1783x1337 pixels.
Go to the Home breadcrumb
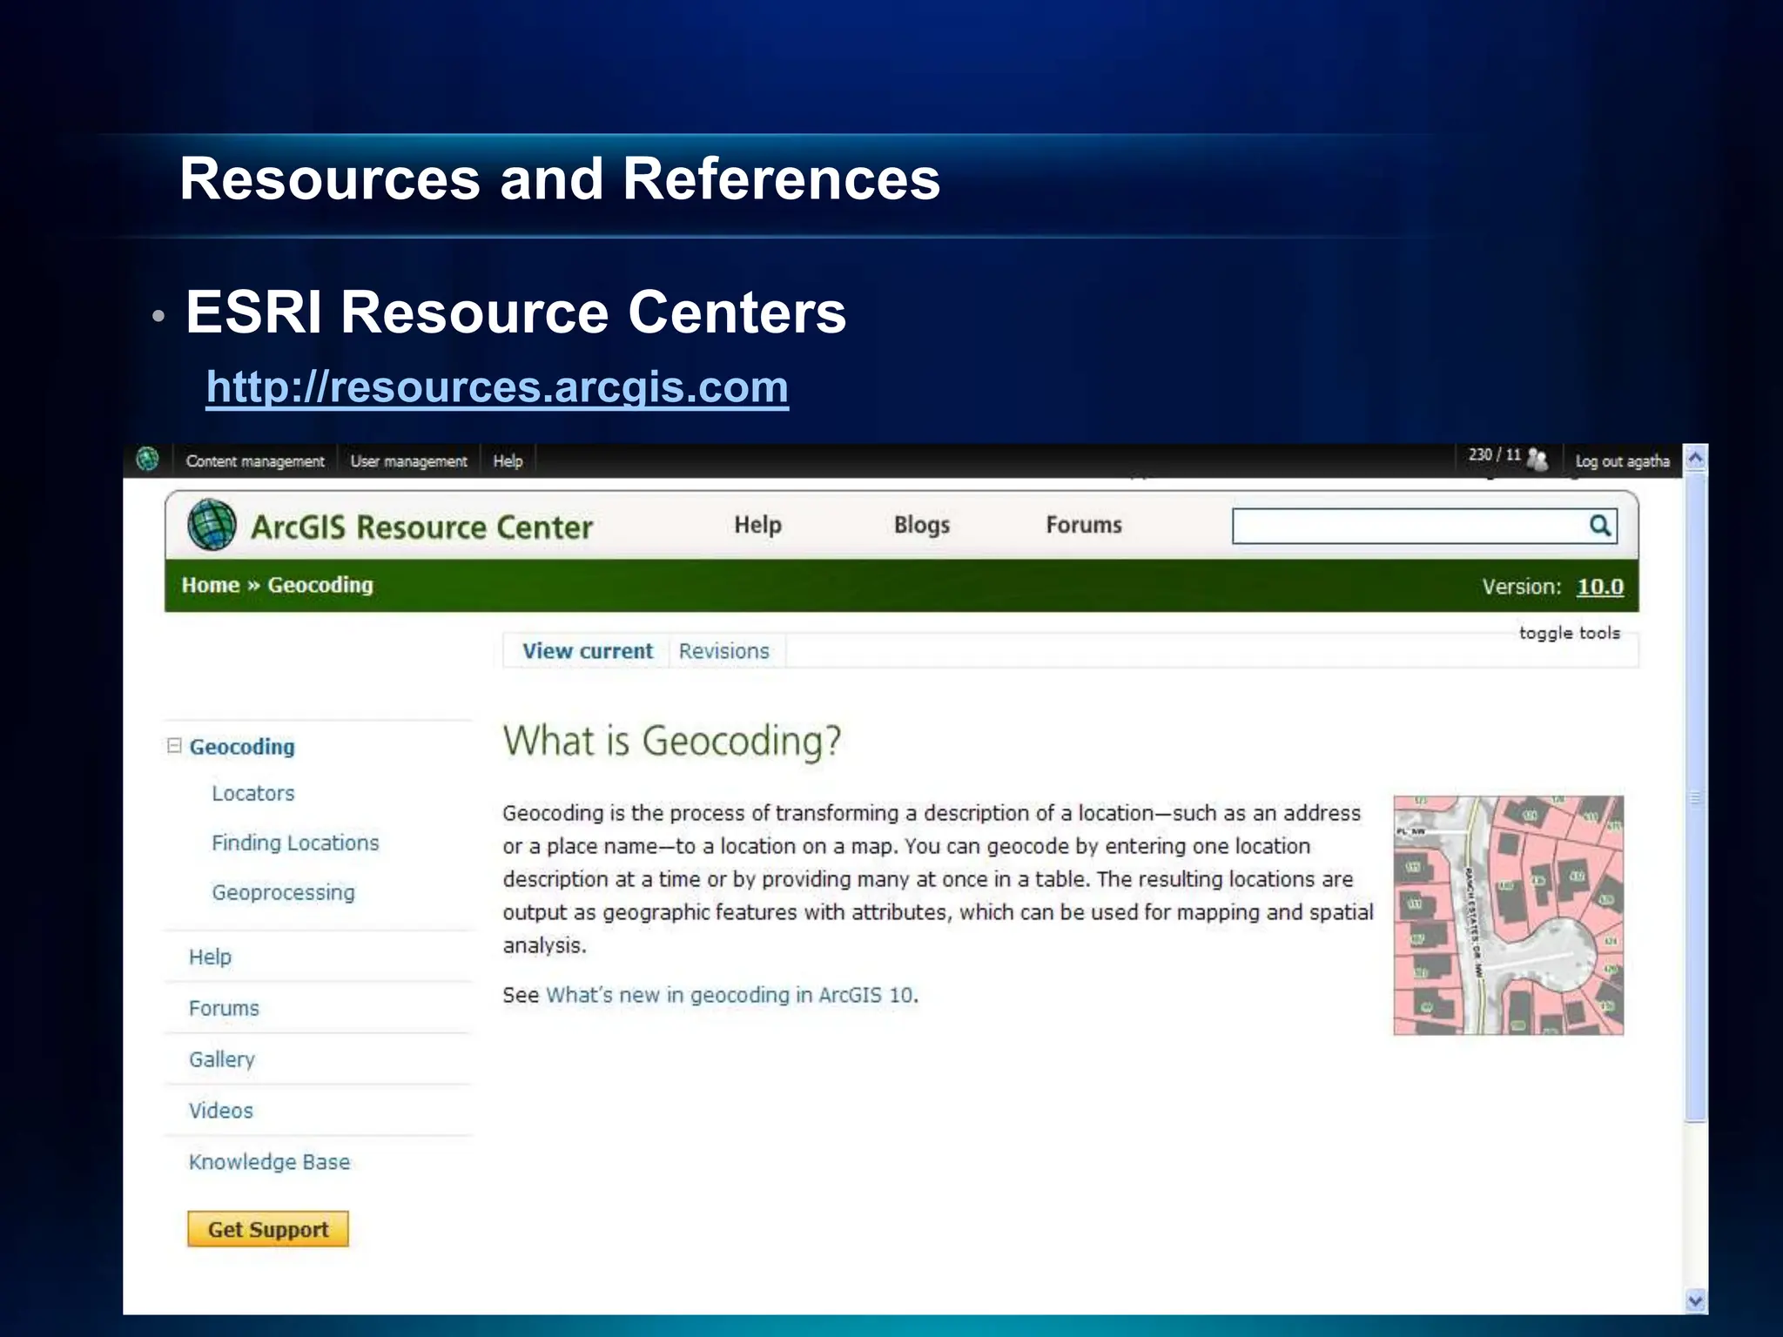(x=210, y=585)
